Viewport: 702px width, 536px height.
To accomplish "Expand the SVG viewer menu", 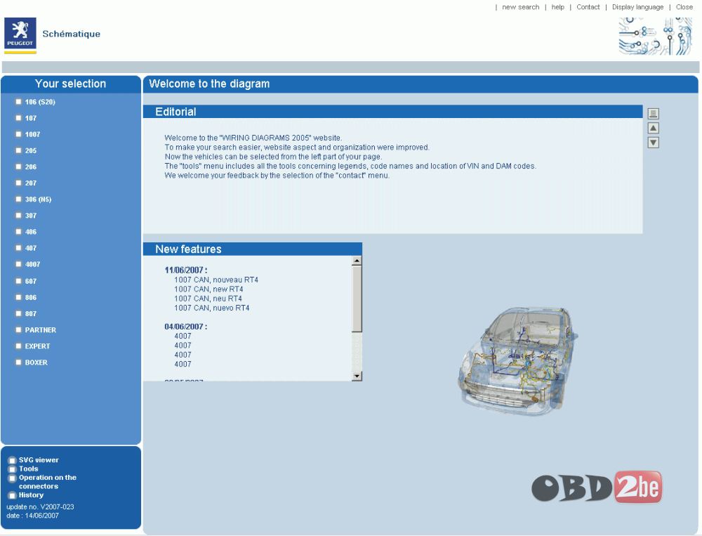I will (39, 460).
